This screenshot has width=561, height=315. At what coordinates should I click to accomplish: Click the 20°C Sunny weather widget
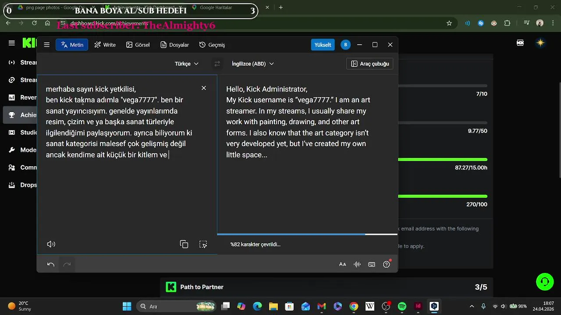coord(20,306)
